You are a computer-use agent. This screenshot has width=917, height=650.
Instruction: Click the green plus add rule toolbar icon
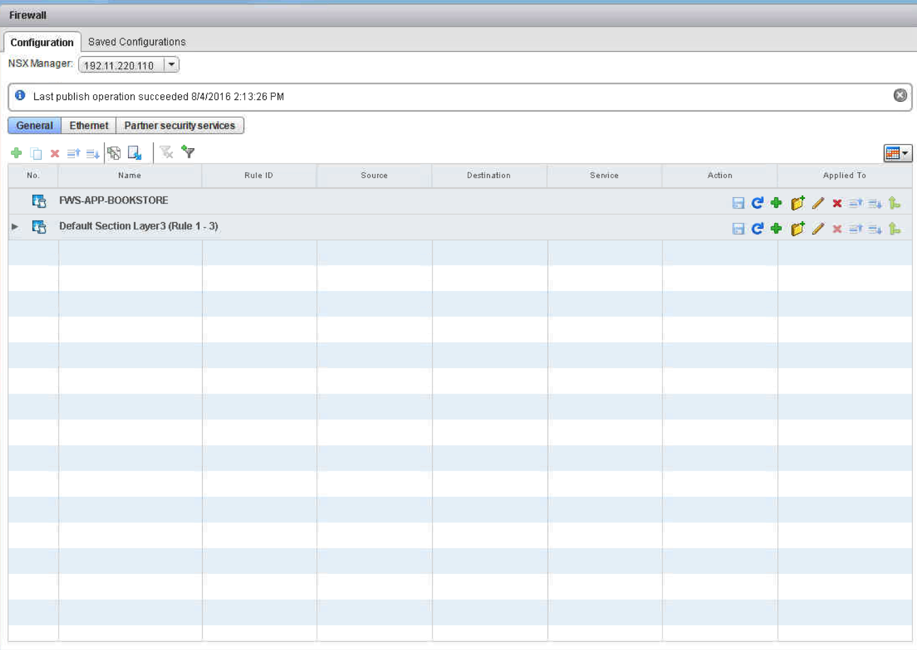[x=16, y=153]
